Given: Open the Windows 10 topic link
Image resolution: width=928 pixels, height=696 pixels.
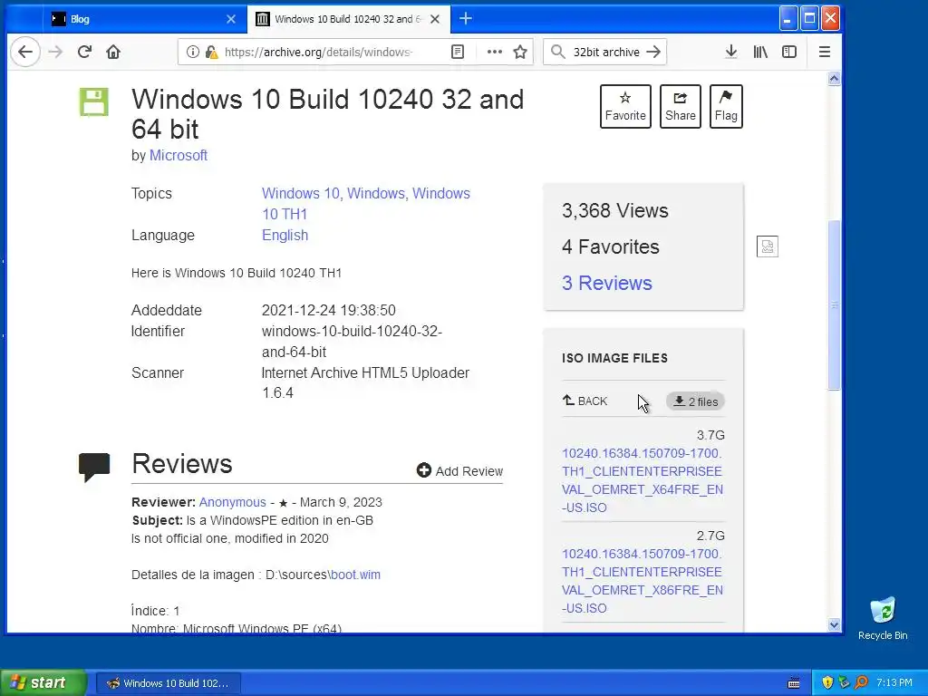Looking at the screenshot, I should 301,194.
